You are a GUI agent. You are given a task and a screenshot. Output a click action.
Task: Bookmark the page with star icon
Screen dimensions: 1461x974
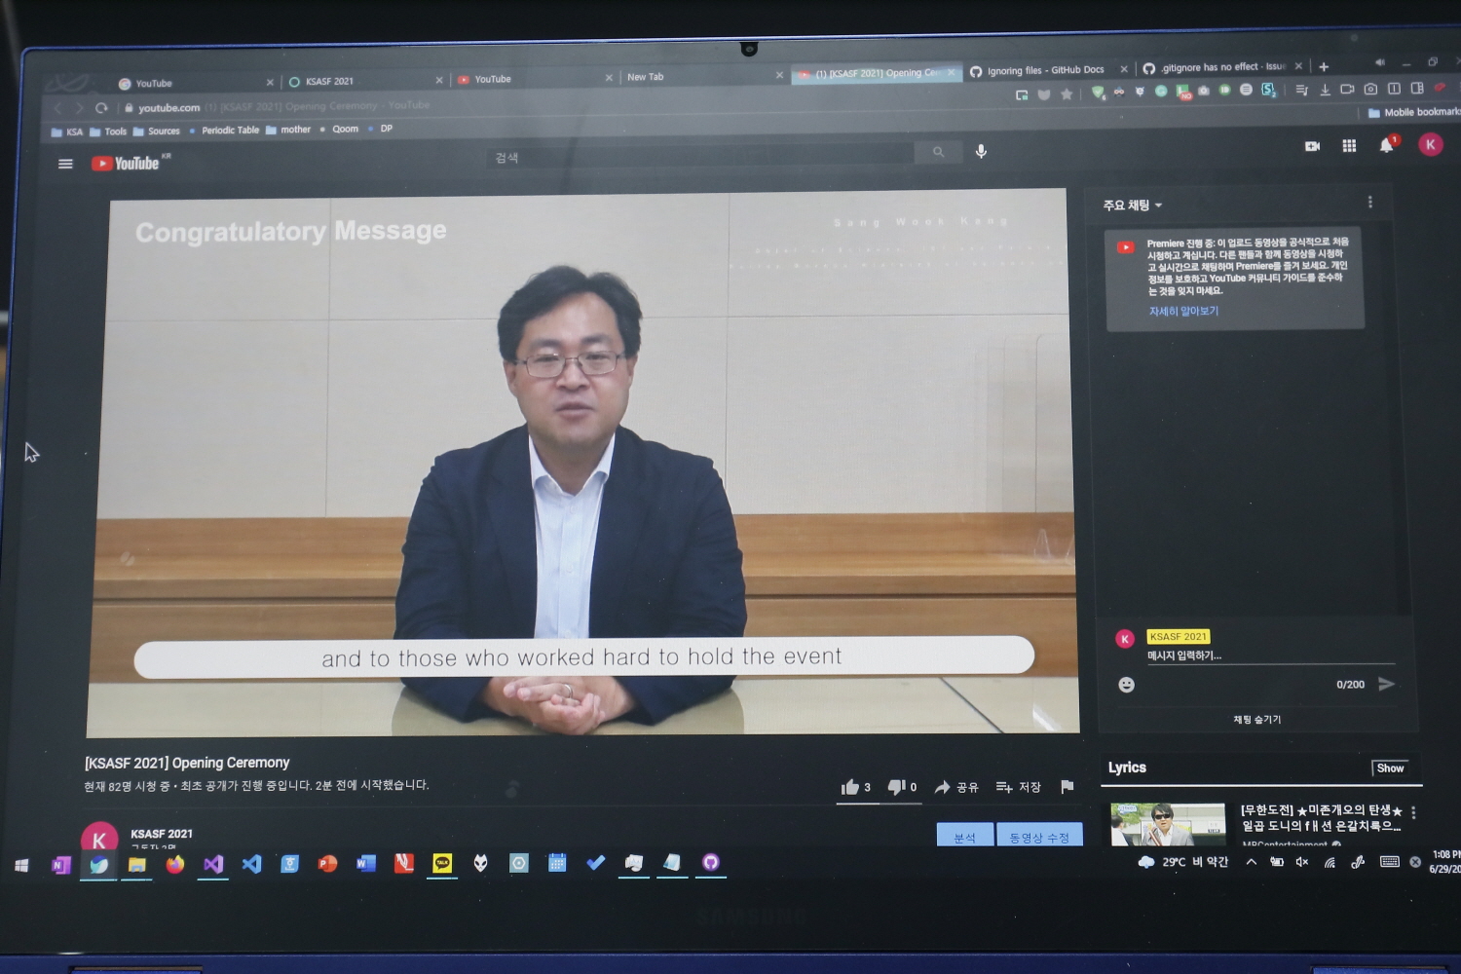click(x=1067, y=94)
